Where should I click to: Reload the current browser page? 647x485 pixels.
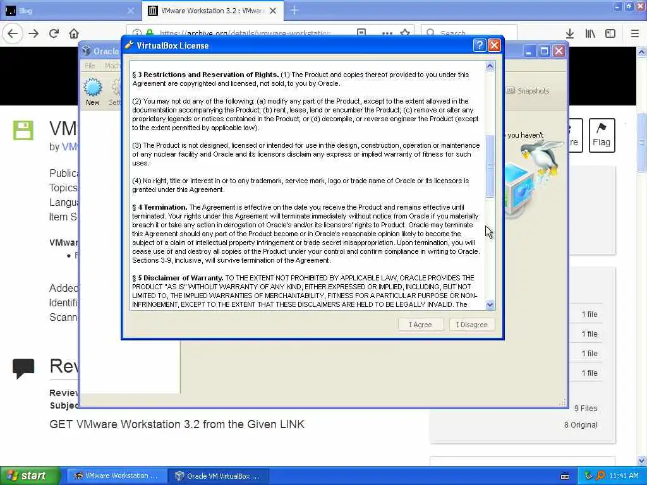54,33
